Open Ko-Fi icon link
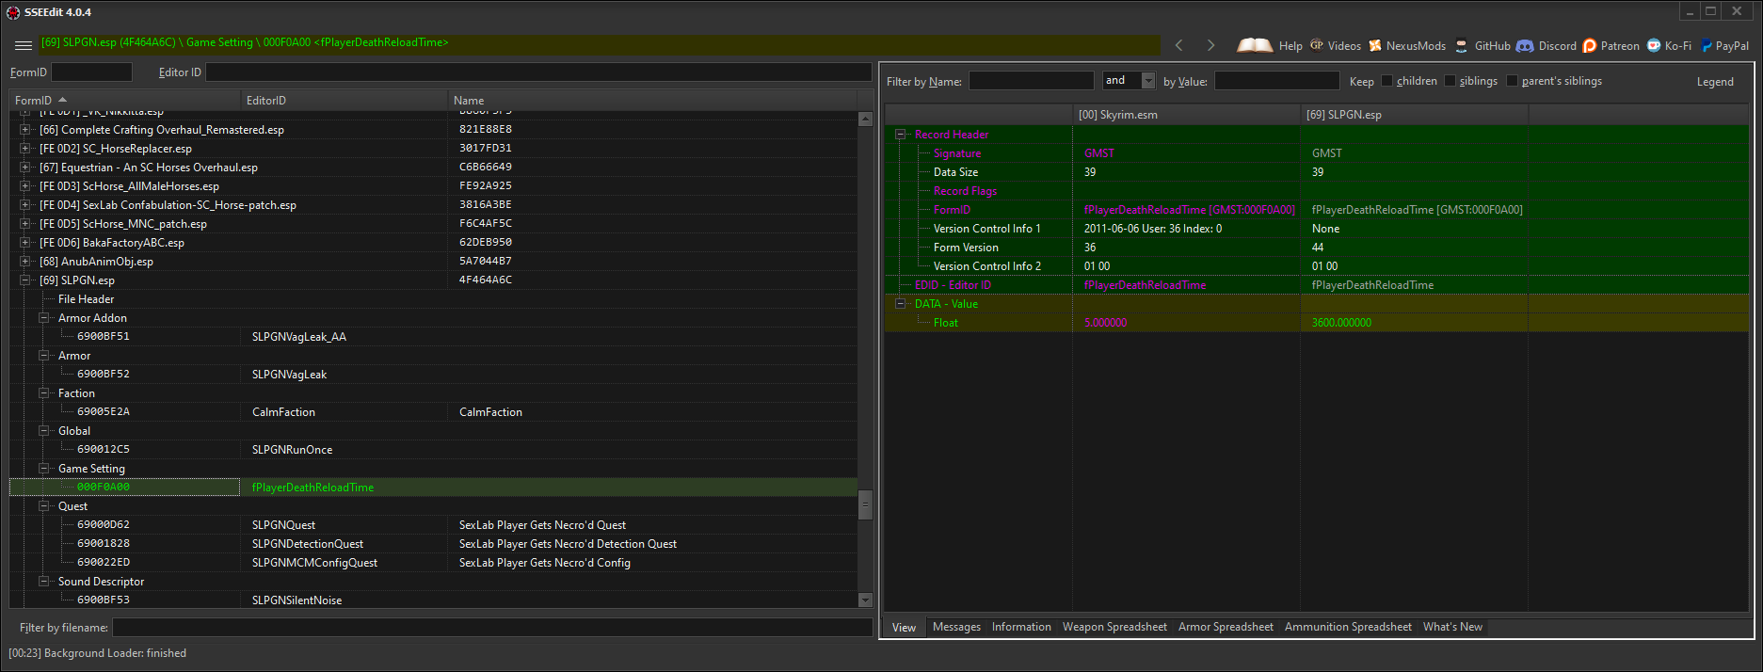Viewport: 1763px width, 672px height. [1654, 45]
